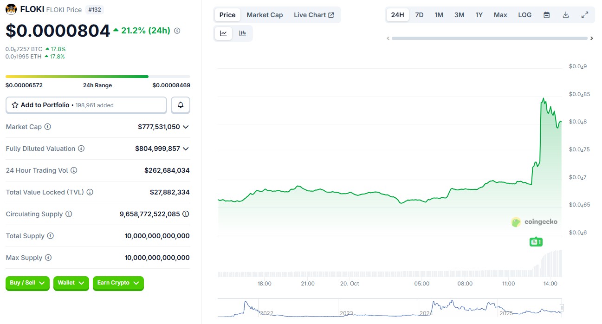Image resolution: width=602 pixels, height=324 pixels.
Task: Click the news event marker on chart
Action: pos(536,242)
